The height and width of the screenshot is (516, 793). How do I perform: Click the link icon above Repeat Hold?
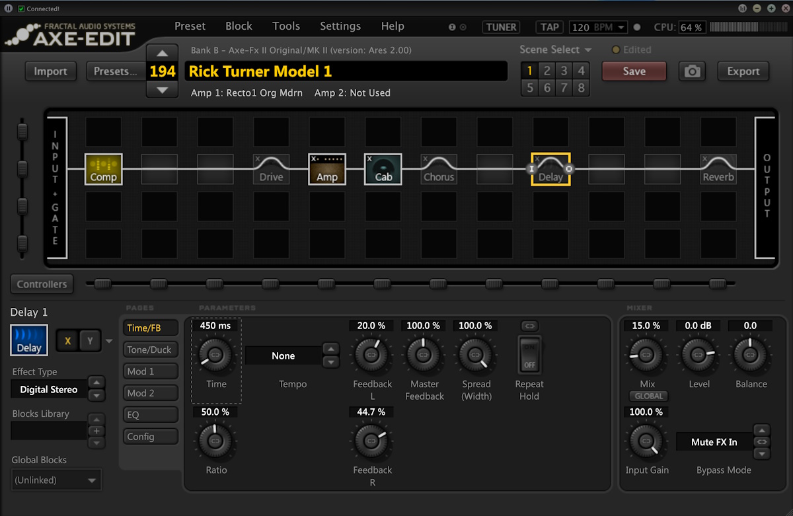coord(529,326)
